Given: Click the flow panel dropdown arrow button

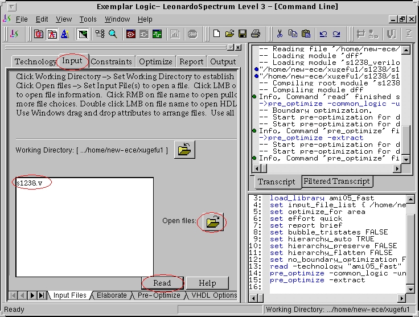Looking at the screenshot, I should (231, 48).
